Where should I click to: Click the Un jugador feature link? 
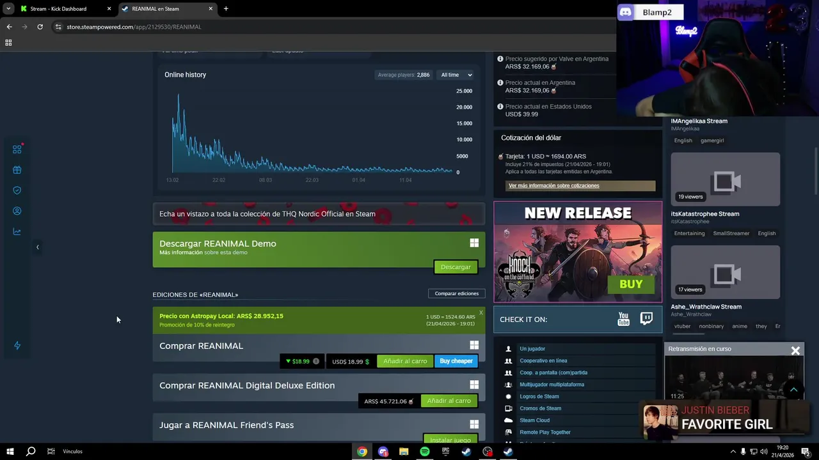pos(532,349)
